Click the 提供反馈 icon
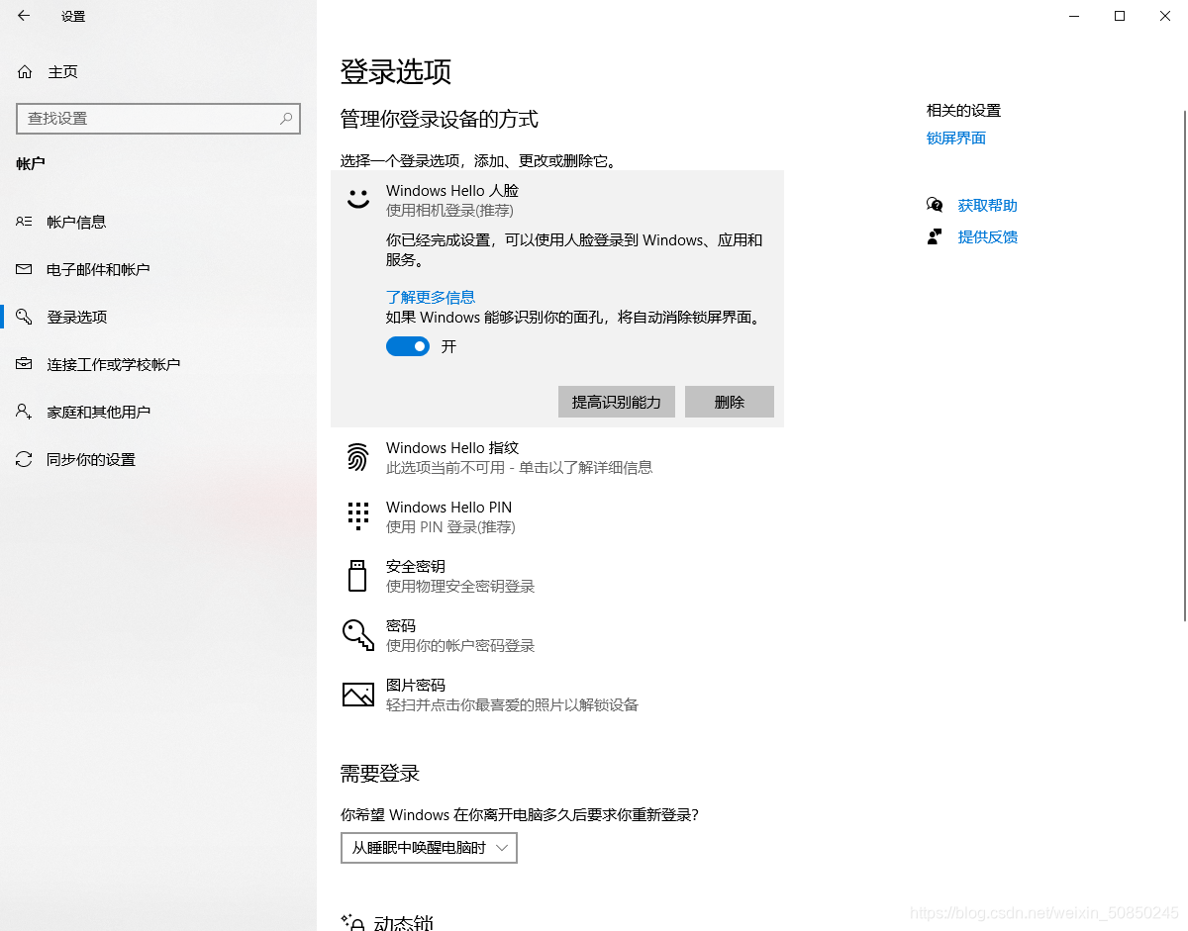Viewport: 1188px width, 931px height. (x=935, y=236)
